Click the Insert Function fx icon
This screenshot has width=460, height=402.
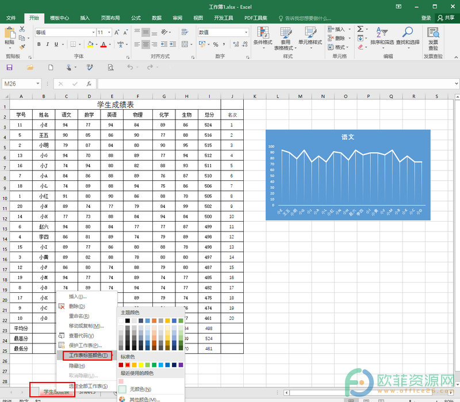point(89,84)
